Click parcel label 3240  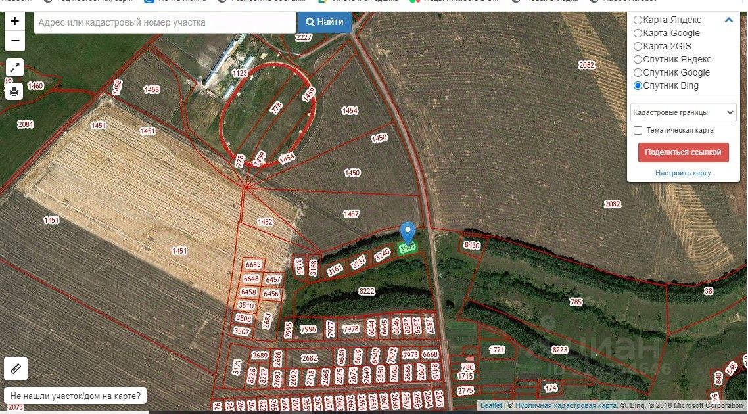click(x=382, y=255)
